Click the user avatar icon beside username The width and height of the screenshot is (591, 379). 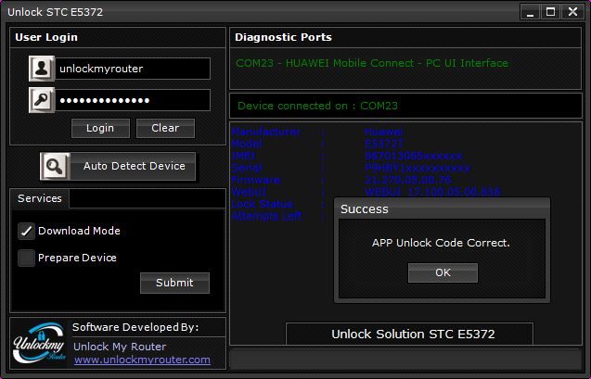tap(42, 69)
